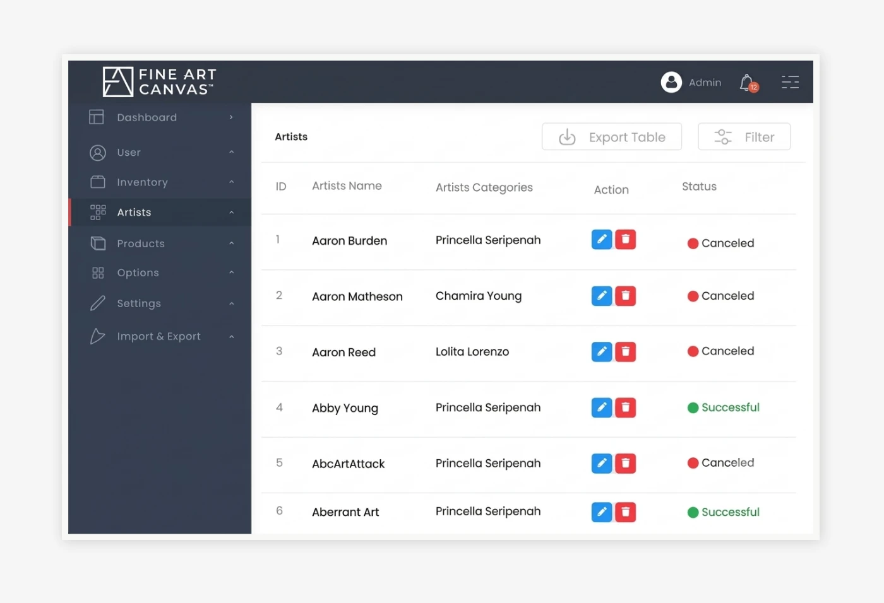The image size is (884, 603).
Task: Click the Import & Export arrow icon
Action: (x=97, y=336)
